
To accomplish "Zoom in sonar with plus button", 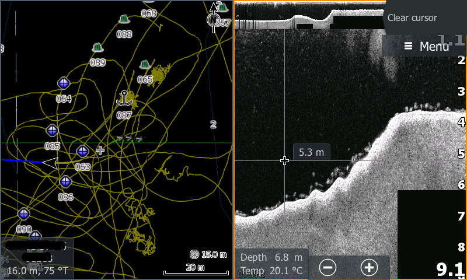I will pyautogui.click(x=369, y=267).
